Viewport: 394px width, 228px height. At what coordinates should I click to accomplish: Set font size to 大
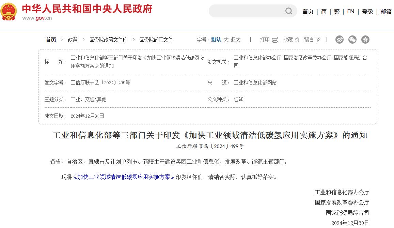tap(226, 40)
